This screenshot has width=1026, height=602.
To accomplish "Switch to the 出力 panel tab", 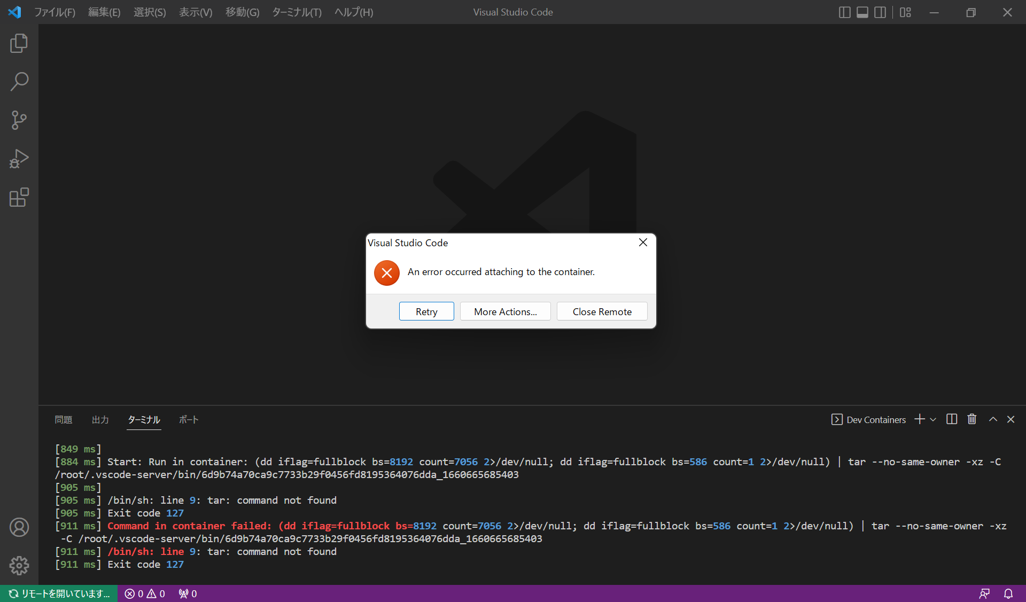I will click(x=100, y=420).
